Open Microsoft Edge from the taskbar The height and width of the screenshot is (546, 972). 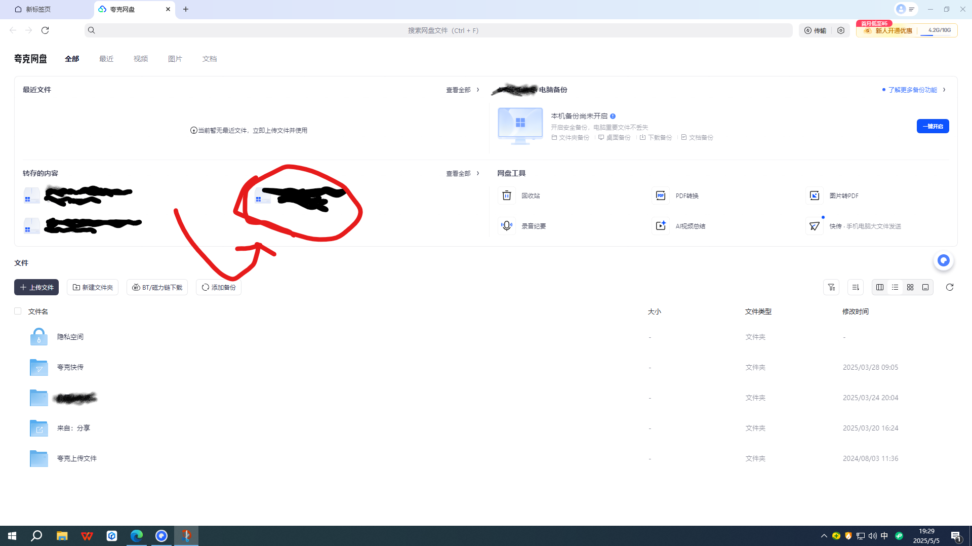137,536
